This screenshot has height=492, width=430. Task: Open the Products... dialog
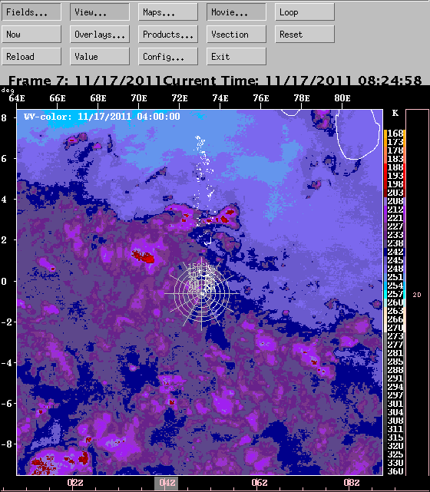(x=168, y=35)
